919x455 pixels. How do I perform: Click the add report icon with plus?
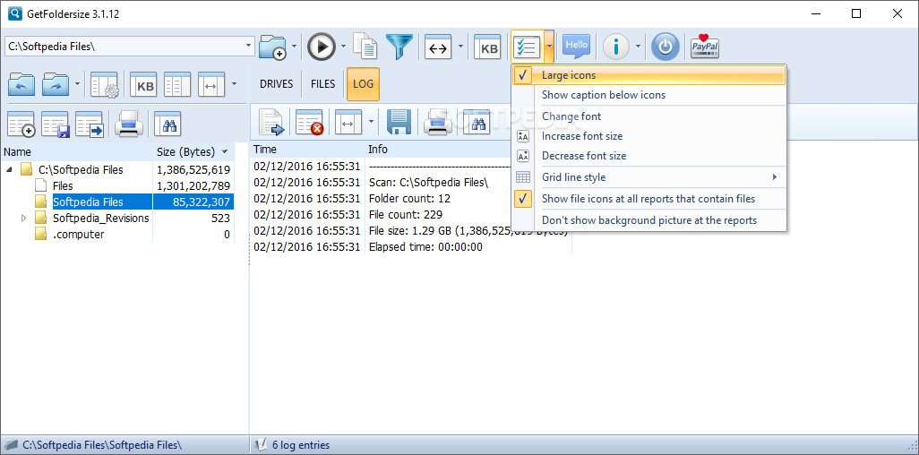(21, 124)
